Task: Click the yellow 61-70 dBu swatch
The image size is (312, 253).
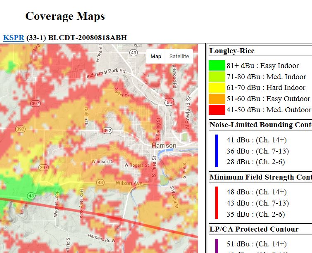Action: (x=217, y=87)
